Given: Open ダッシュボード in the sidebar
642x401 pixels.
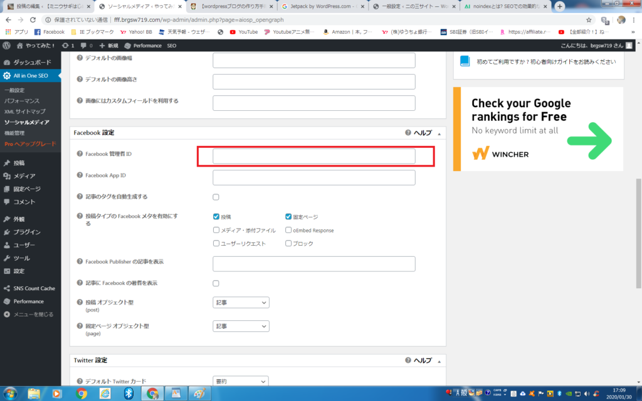Looking at the screenshot, I should coord(31,63).
